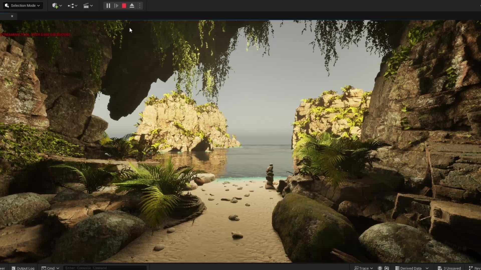Click the Blueprints node graph icon
The image size is (481, 270).
71,5
